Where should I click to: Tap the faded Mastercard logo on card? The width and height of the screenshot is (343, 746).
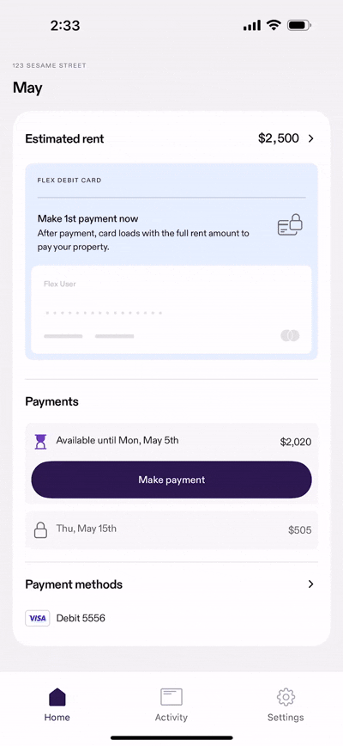(290, 335)
